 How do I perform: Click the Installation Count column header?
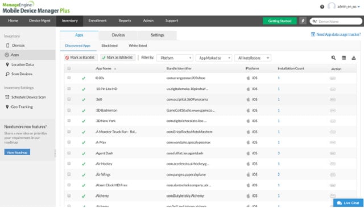[291, 68]
